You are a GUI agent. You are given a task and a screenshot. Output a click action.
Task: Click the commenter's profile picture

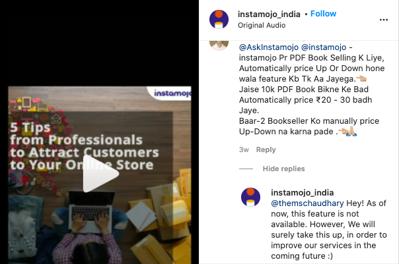tap(219, 45)
